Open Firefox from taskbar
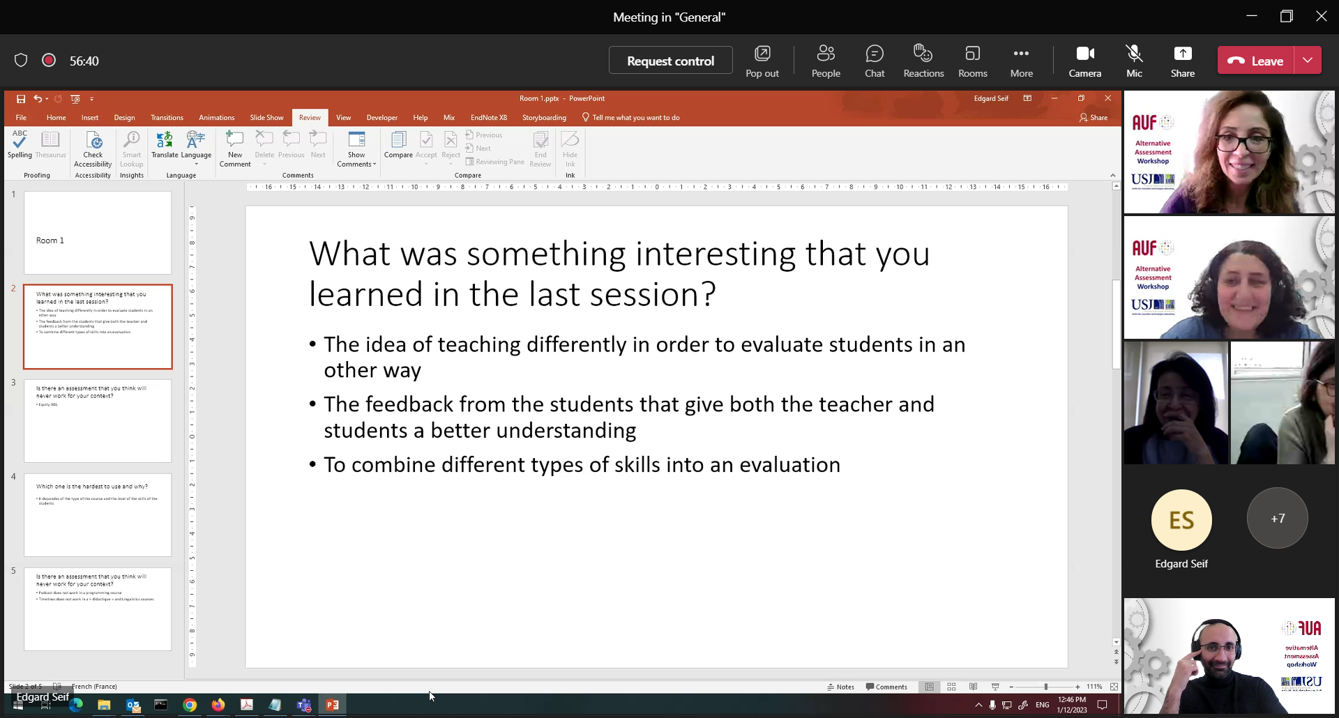The image size is (1339, 718). click(218, 705)
